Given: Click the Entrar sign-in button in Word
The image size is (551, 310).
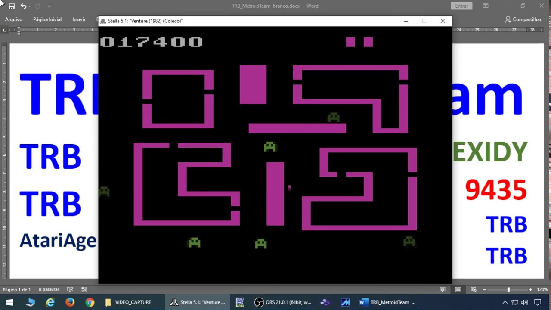Looking at the screenshot, I should point(461,6).
